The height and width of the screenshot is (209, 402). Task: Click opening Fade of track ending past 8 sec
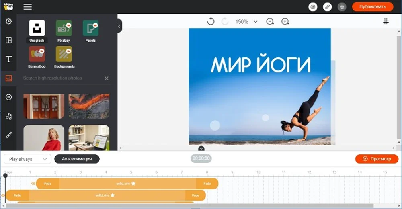pos(48,184)
